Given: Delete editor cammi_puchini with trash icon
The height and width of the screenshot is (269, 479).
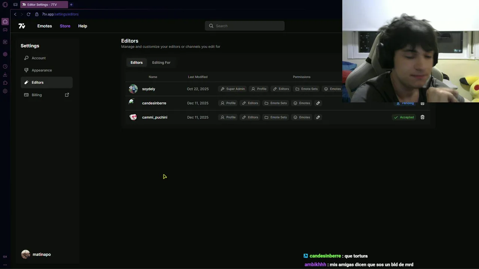Looking at the screenshot, I should 422,117.
